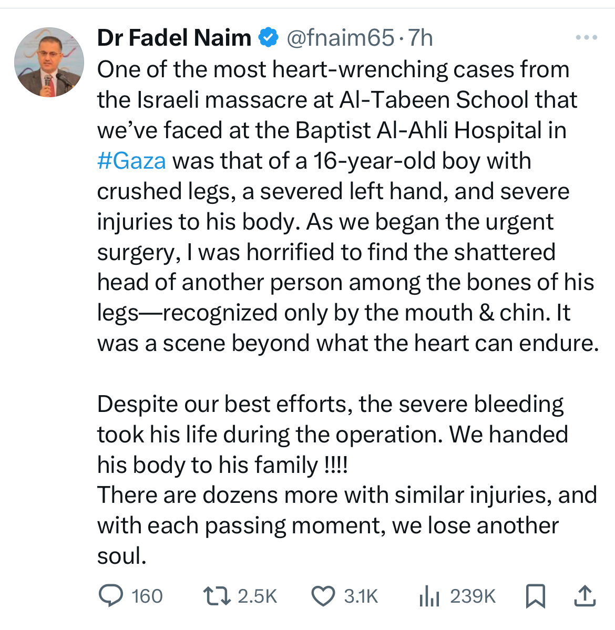Image resolution: width=615 pixels, height=630 pixels.
Task: Click the 239K views count
Action: (473, 596)
